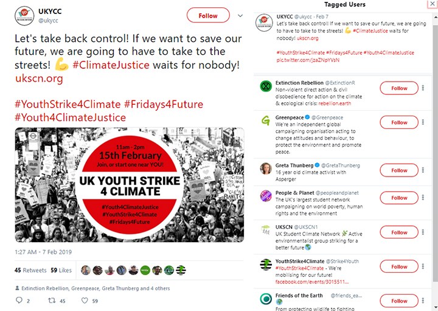Click Extinction Rebellion's avatar in tagged users
Viewport: 438px width, 311px height.
tap(265, 87)
